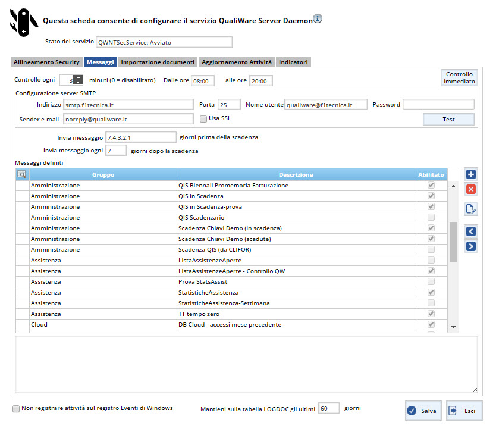Enable the Usa SSL checkbox
This screenshot has width=493, height=429.
coord(203,118)
